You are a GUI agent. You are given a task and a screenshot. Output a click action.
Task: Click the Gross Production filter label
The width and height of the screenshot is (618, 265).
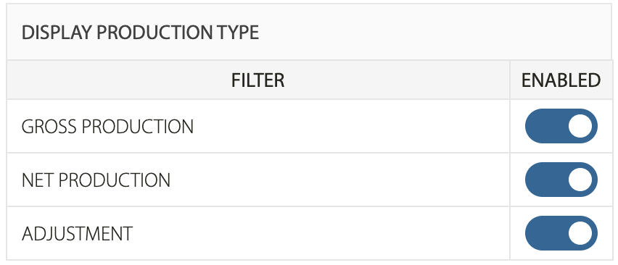[107, 127]
